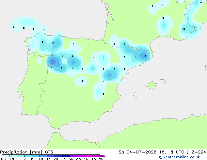Pick the 45–50 mm legend swatch
This screenshot has height=160, width=207.
click(x=96, y=156)
